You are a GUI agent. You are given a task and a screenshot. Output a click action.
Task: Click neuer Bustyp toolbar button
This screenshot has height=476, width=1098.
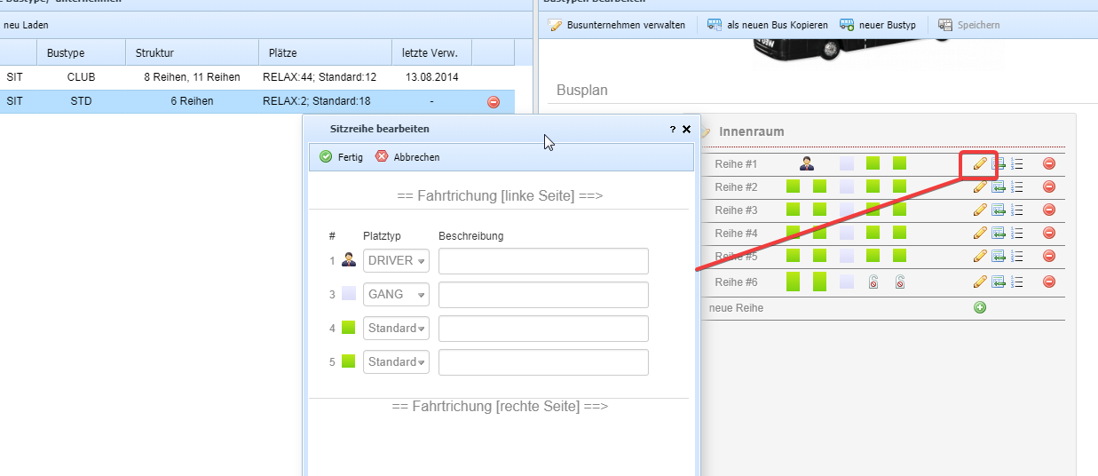(x=878, y=25)
